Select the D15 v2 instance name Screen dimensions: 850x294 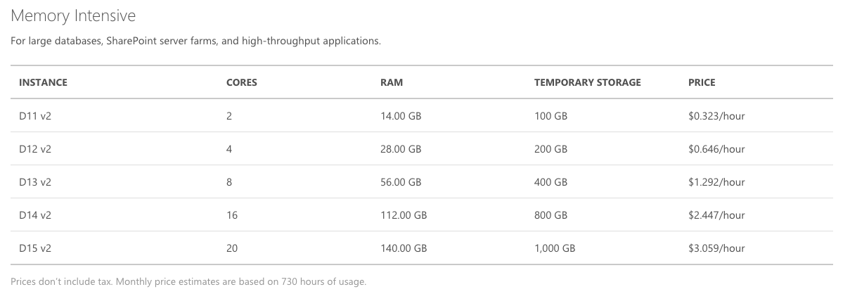pyautogui.click(x=35, y=248)
